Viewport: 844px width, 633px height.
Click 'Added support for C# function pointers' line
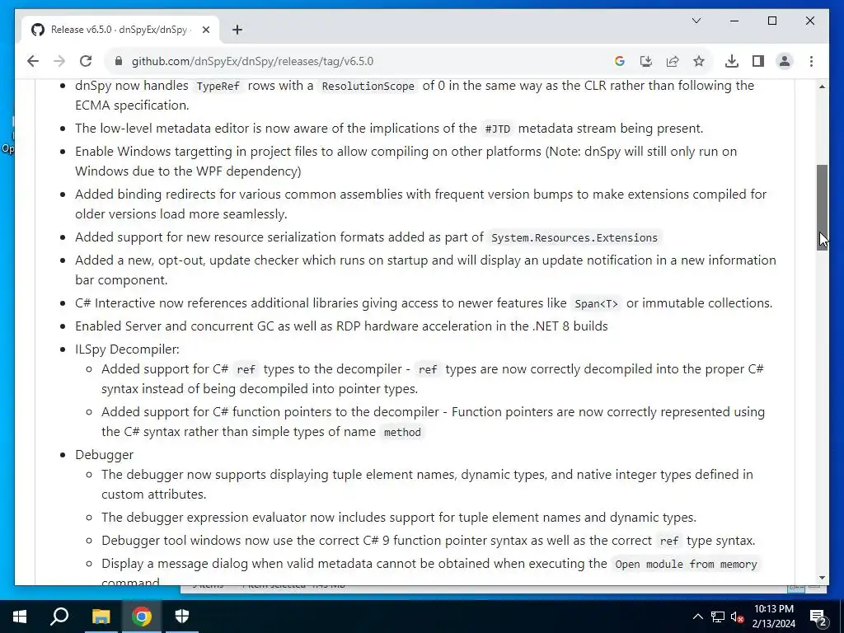click(433, 421)
